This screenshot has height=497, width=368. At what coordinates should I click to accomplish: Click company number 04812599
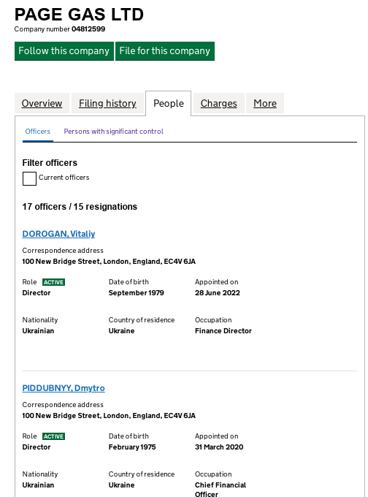[x=88, y=29]
